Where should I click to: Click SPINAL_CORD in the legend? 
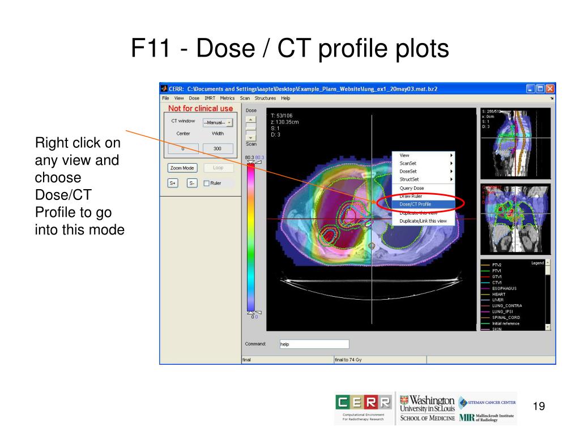[x=506, y=318]
